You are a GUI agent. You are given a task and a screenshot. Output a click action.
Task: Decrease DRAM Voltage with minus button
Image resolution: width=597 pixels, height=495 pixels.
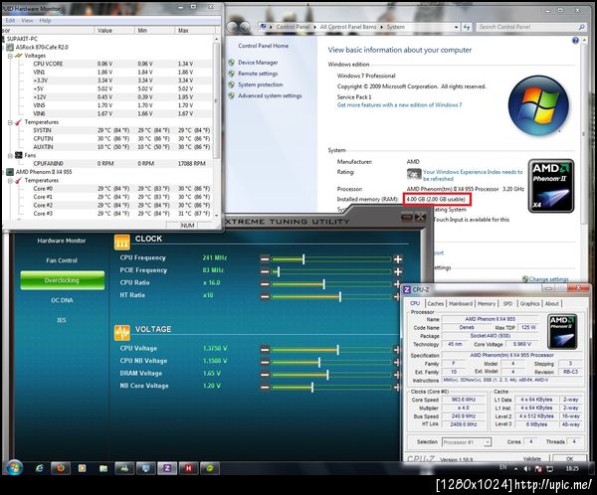(x=265, y=375)
